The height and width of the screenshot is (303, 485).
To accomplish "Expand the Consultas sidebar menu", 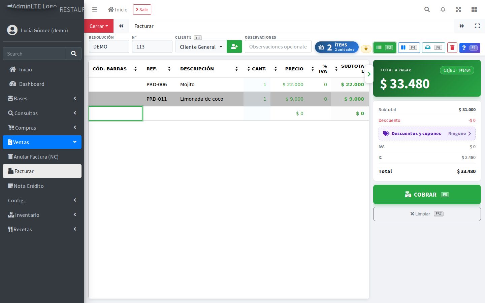I will [x=42, y=113].
